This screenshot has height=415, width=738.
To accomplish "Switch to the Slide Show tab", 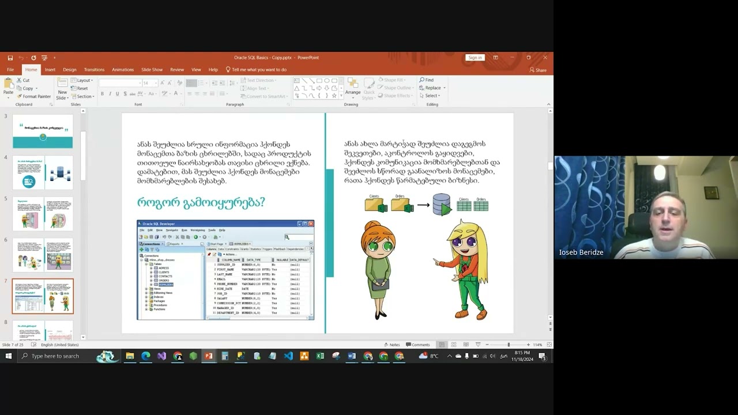I will (x=152, y=70).
